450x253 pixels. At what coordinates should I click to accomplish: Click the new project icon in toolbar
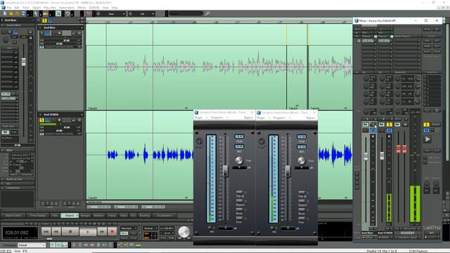tap(5, 13)
